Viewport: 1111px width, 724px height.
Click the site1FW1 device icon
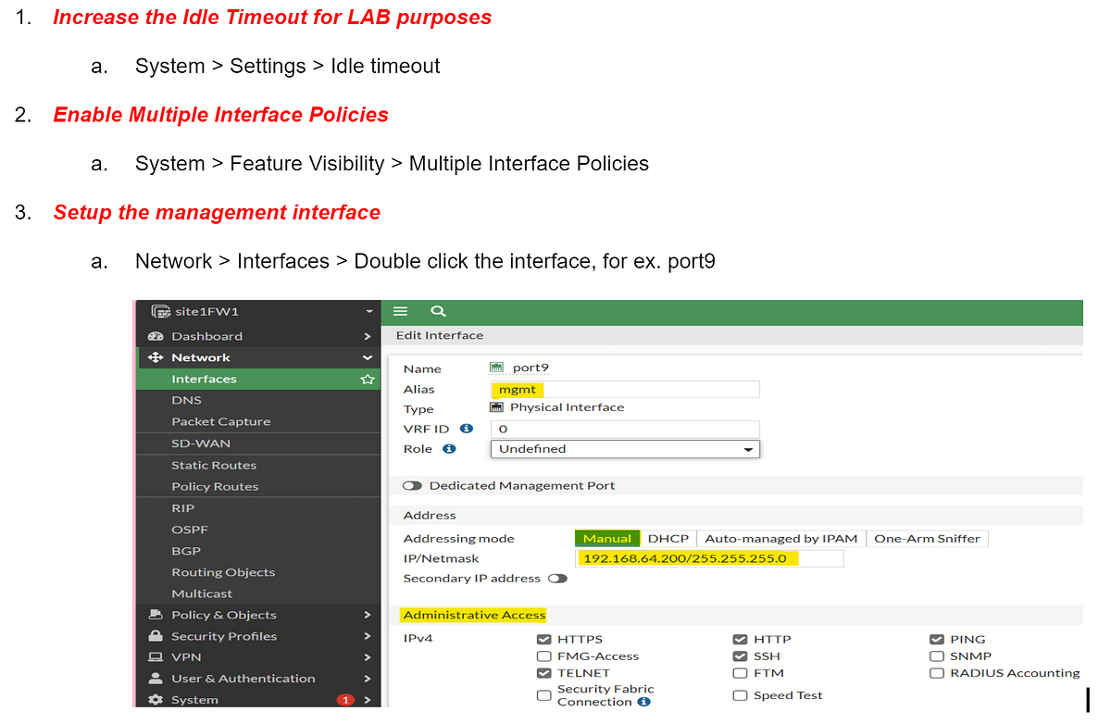[x=161, y=311]
